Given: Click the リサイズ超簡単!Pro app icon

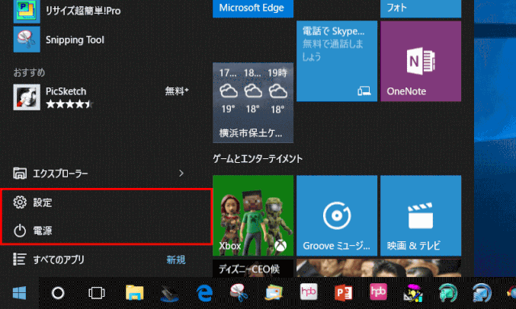Looking at the screenshot, I should pyautogui.click(x=27, y=11).
